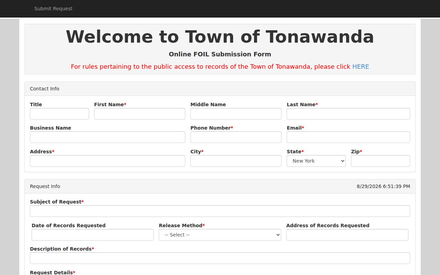The image size is (440, 275).
Task: Click the Email input field
Action: [348, 137]
